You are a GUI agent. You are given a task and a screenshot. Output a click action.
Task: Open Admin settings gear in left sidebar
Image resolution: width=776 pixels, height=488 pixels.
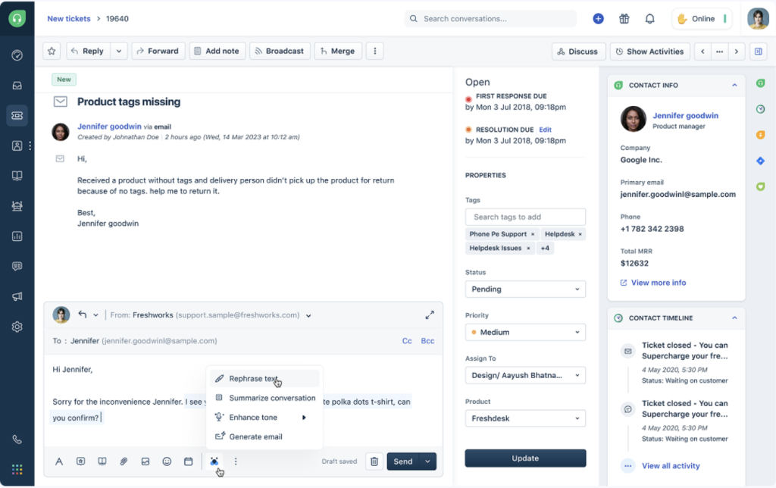(x=17, y=327)
